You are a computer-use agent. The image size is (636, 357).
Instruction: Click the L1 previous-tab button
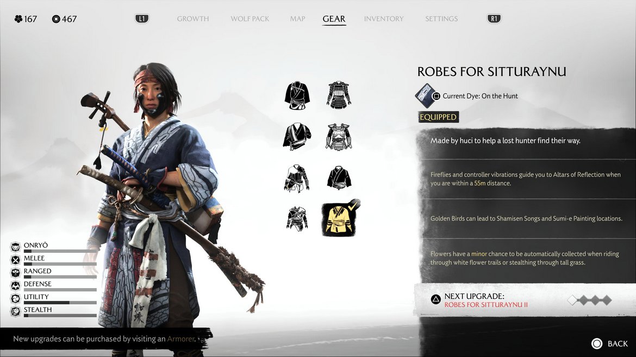coord(142,18)
